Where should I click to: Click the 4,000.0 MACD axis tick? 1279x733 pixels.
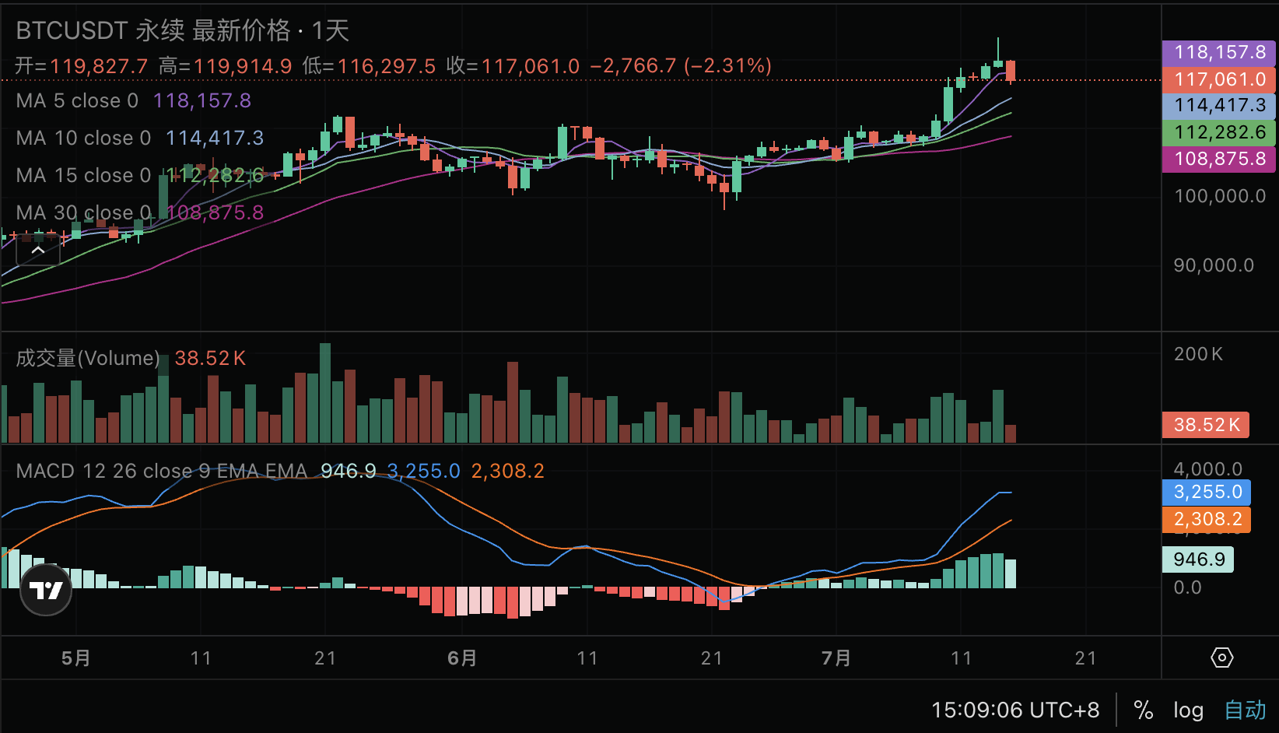tap(1208, 469)
